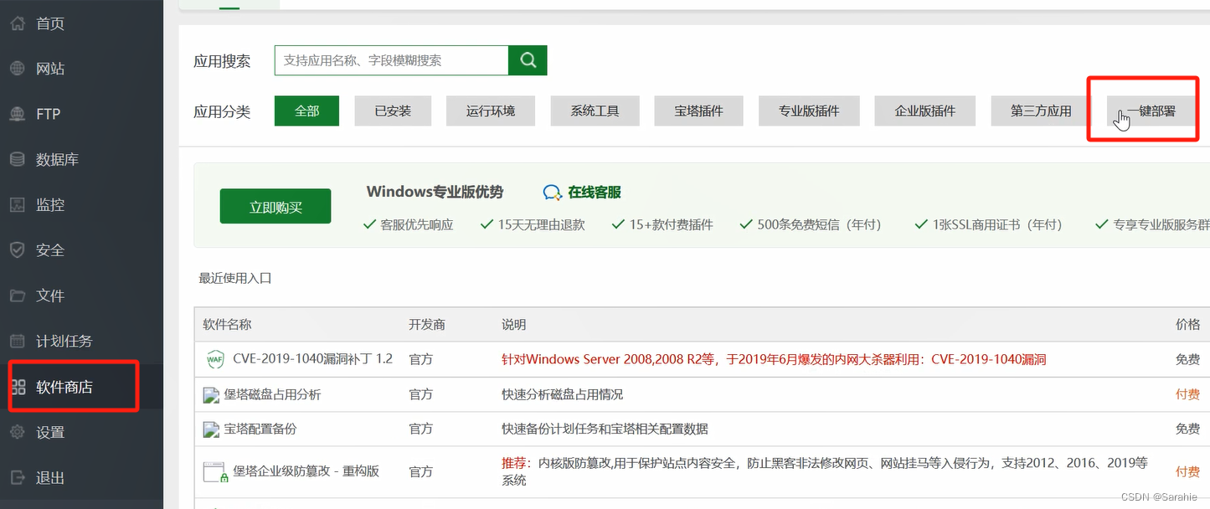Open the 专业版插件 category

coord(809,111)
